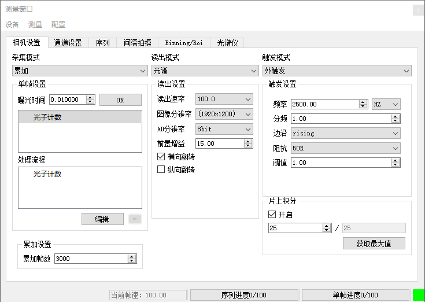Image resolution: width=425 pixels, height=302 pixels.
Task: Increase 曝光时间 with spinner arrows
Action: point(90,97)
